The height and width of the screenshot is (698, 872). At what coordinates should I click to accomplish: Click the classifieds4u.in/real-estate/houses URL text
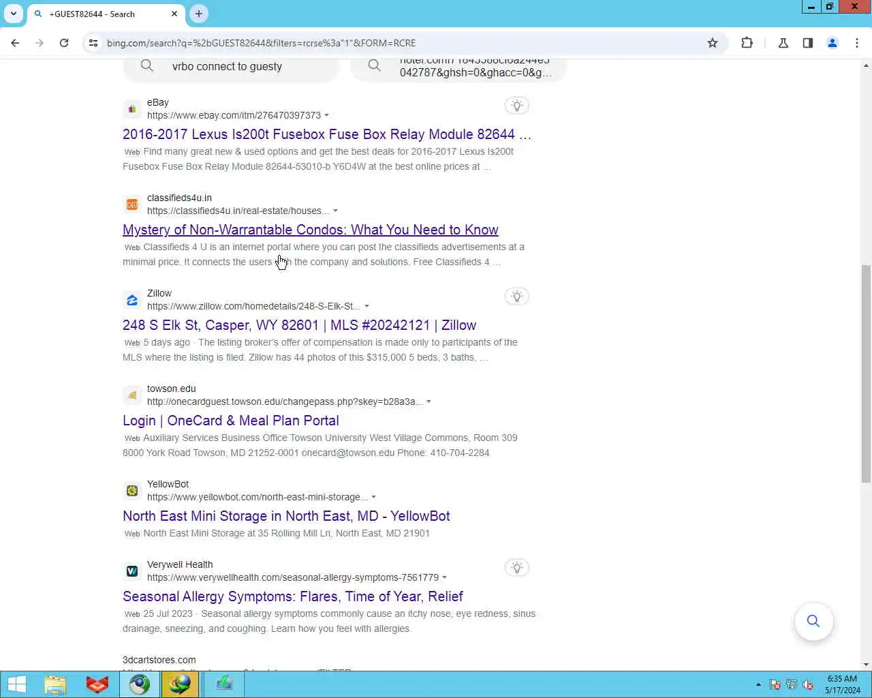[238, 211]
